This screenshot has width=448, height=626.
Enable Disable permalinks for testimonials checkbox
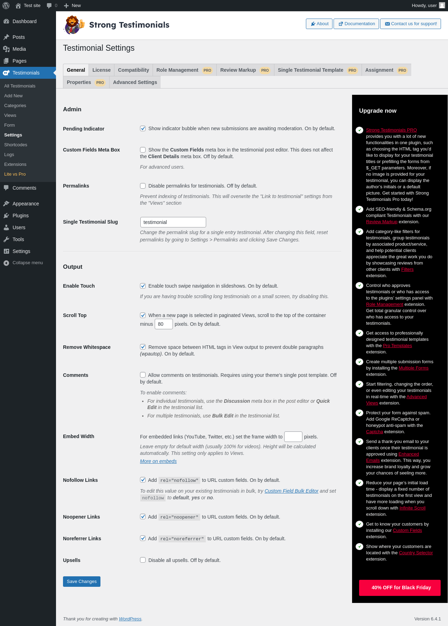pyautogui.click(x=143, y=186)
